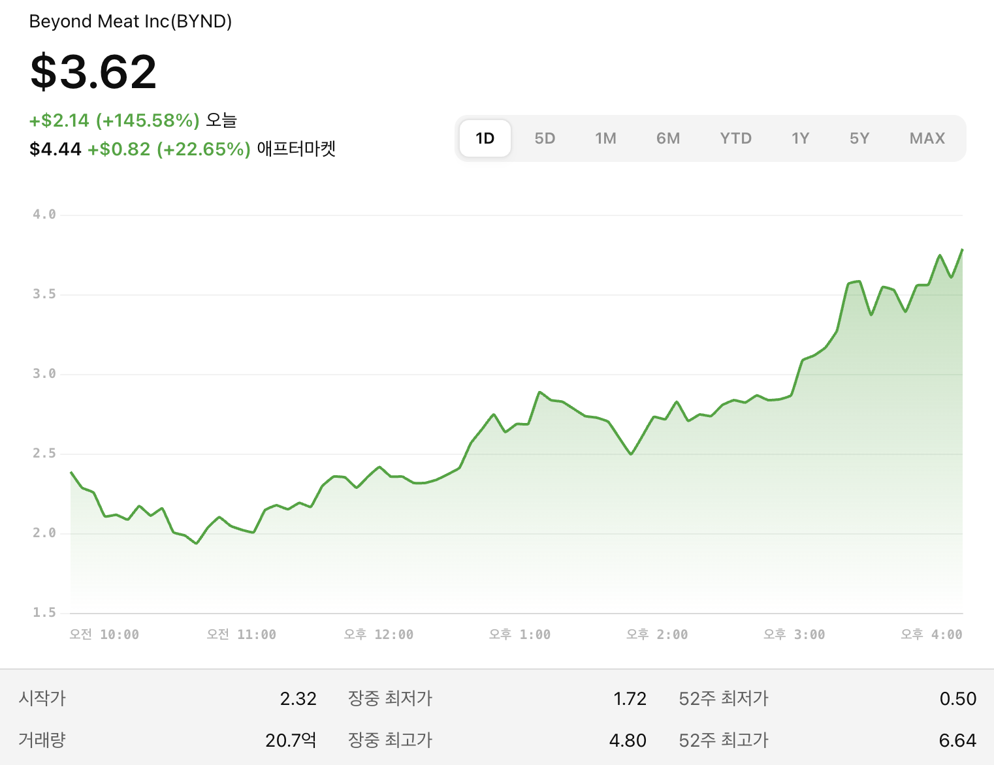Click the 2.5 y-axis label
Viewport: 994px width, 765px height.
(44, 454)
